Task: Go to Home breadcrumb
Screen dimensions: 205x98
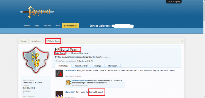Action: click(x=23, y=41)
